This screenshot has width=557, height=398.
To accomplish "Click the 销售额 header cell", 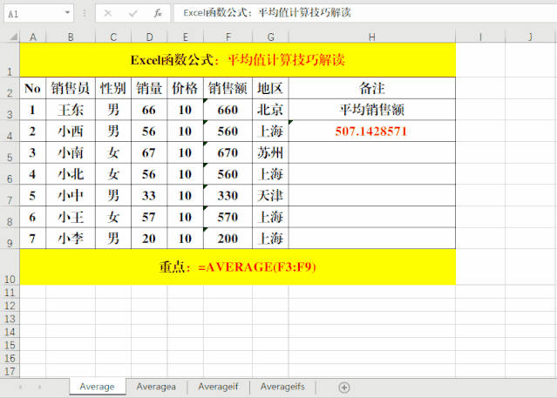I will (228, 88).
